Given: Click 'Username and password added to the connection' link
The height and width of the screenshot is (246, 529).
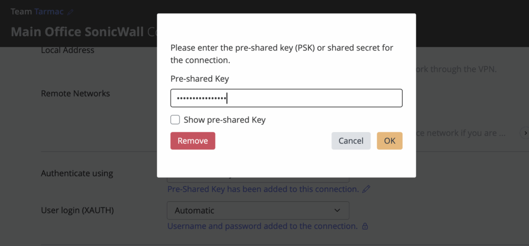Looking at the screenshot, I should tap(262, 226).
